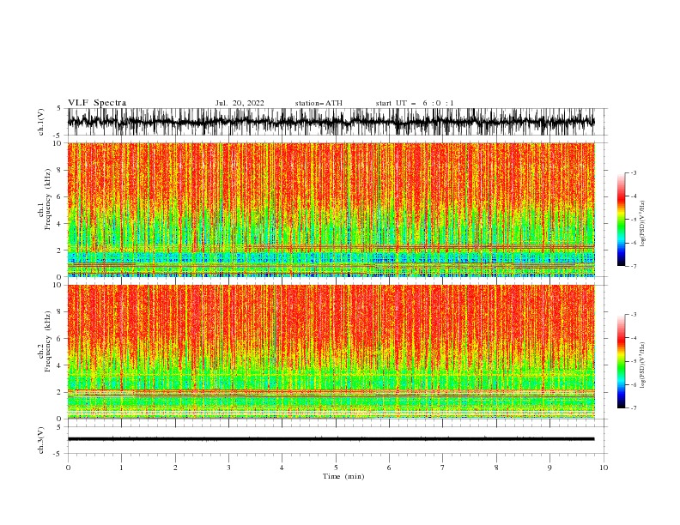Click the ch.1(V) waveform trace
This screenshot has width=680, height=525.
331,122
